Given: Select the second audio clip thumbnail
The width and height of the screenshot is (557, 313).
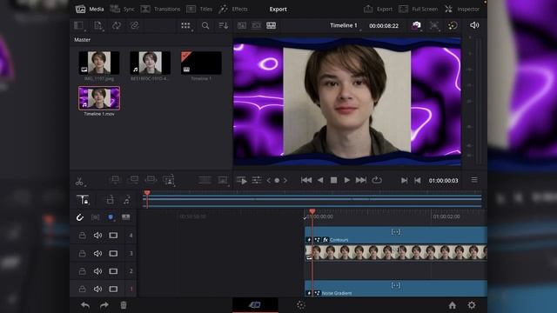Looking at the screenshot, I should 150,63.
